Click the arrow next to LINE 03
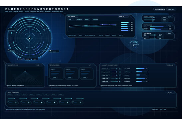The width and height of the screenshot is (182, 119). pyautogui.click(x=149, y=21)
